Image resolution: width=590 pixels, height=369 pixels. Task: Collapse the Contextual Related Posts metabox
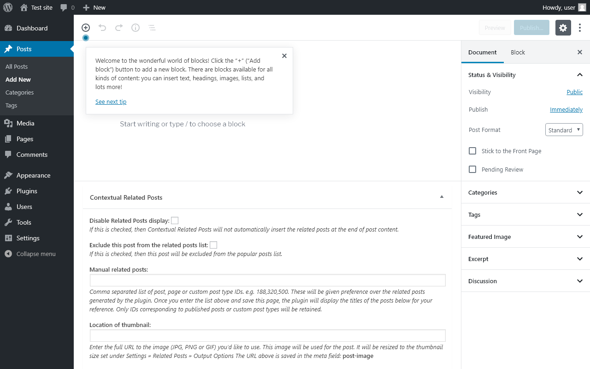442,197
